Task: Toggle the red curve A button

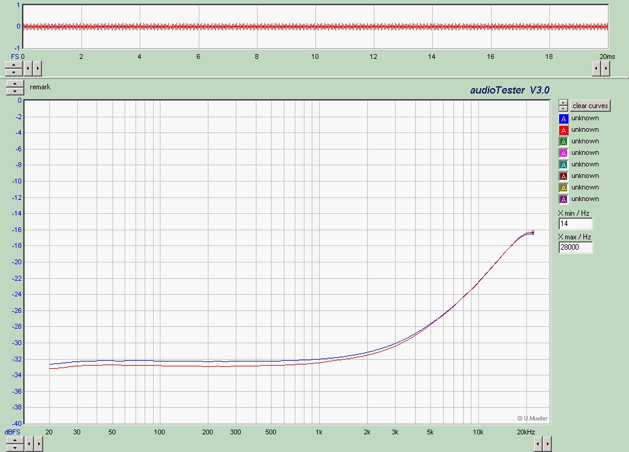Action: coord(563,131)
